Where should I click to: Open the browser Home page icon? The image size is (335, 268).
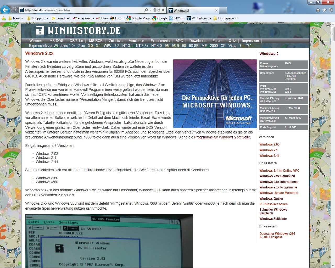point(318,10)
